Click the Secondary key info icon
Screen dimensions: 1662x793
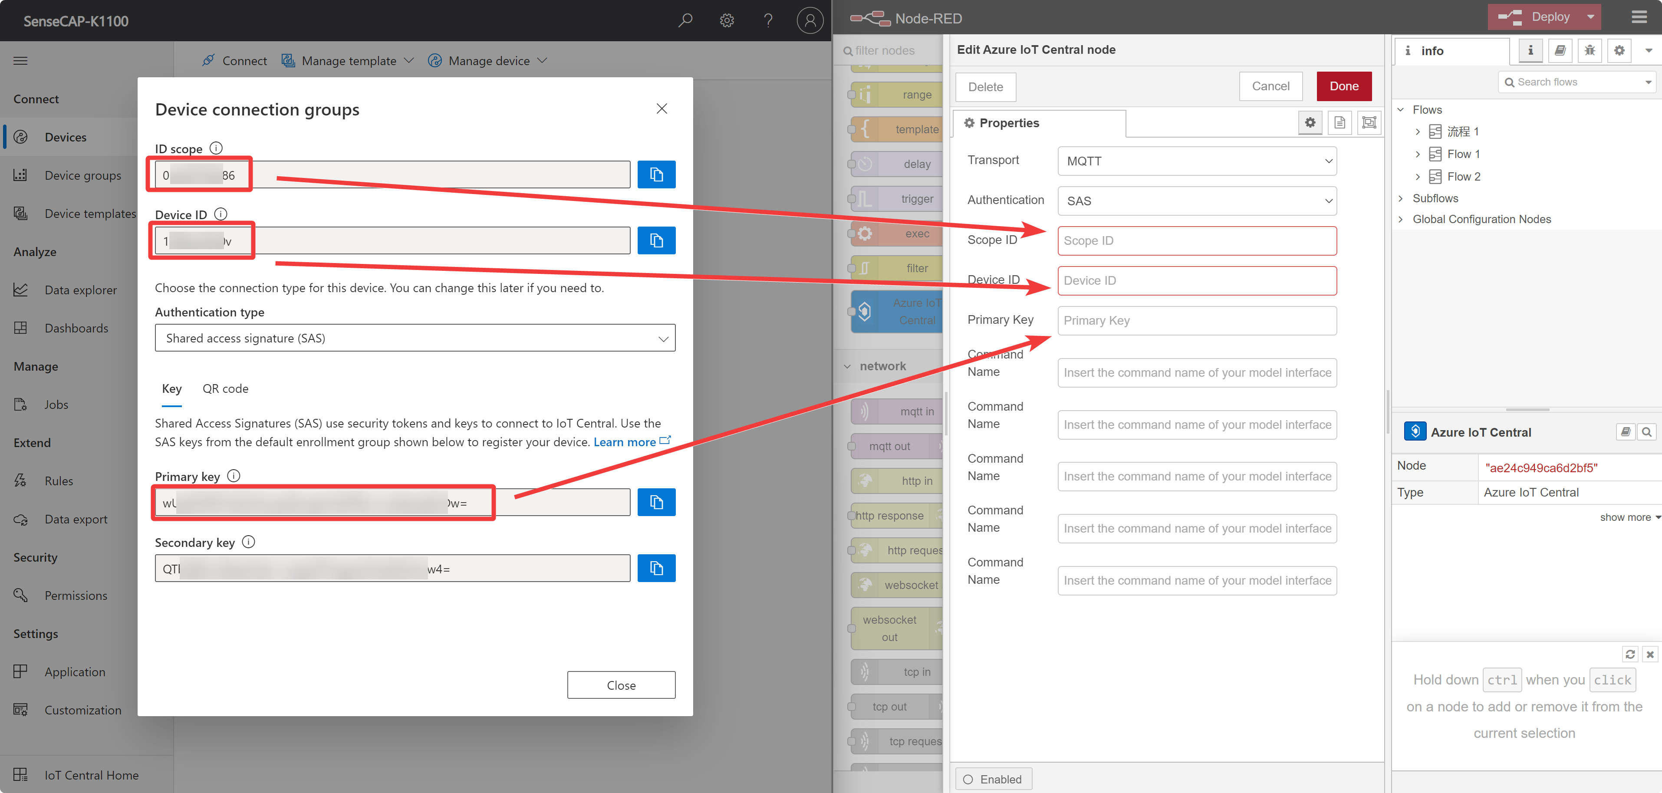tap(248, 541)
